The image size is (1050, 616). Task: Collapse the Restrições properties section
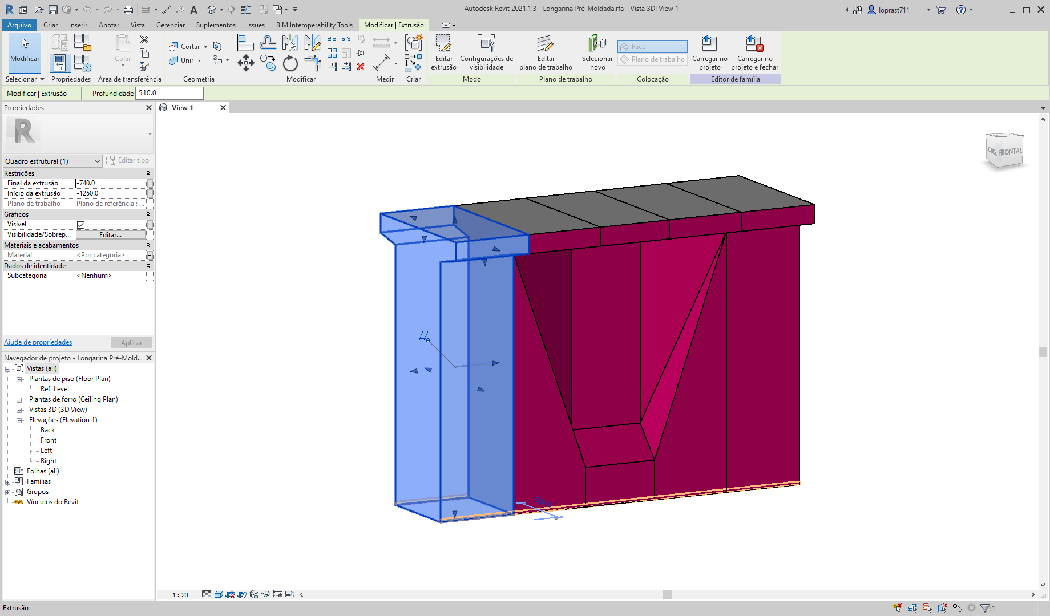147,173
